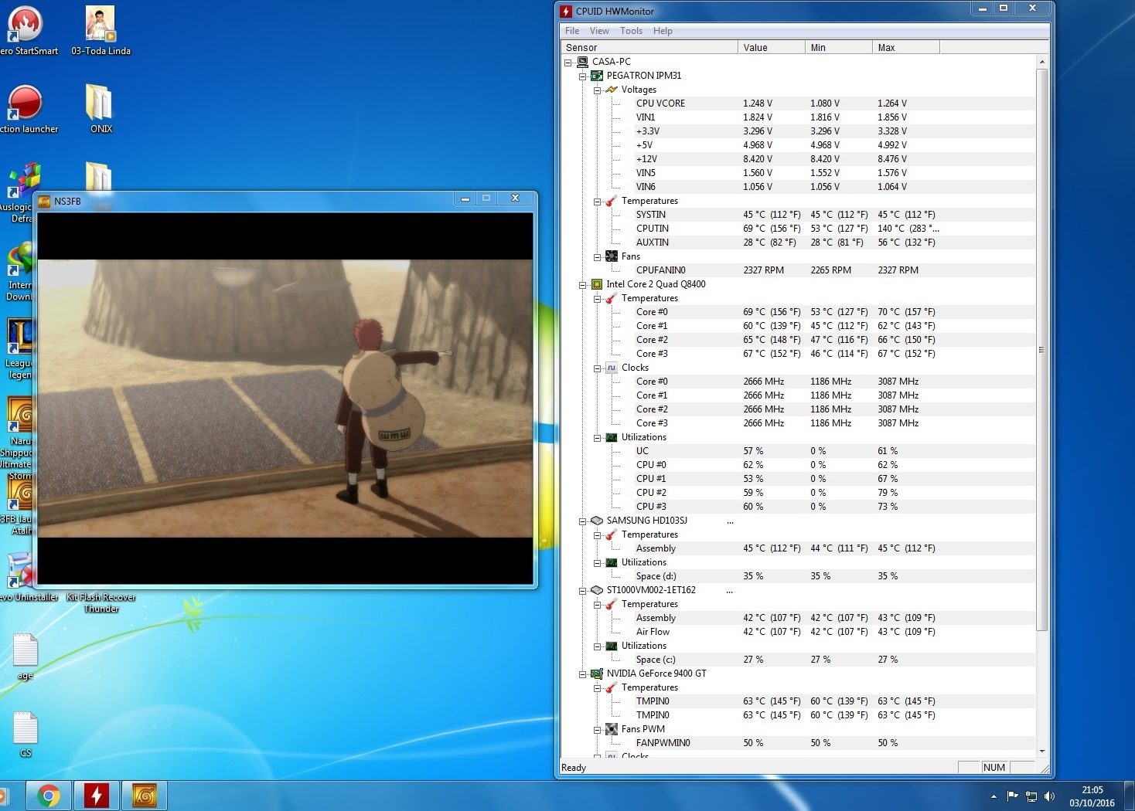Open the View menu in HWMonitor
This screenshot has width=1135, height=811.
[x=599, y=31]
